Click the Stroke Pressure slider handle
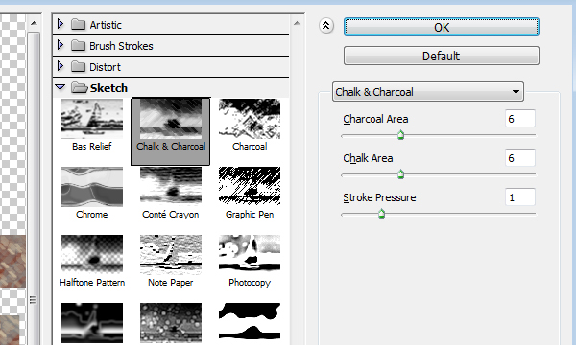This screenshot has height=345, width=576. click(x=381, y=214)
